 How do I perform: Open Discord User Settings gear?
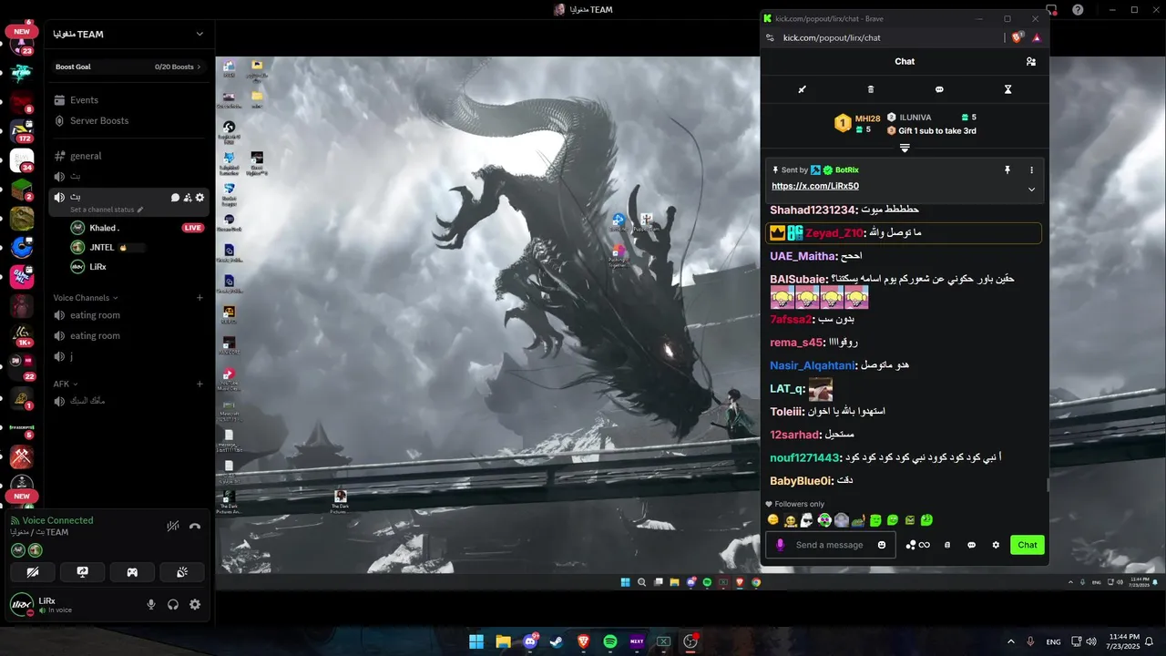click(195, 604)
